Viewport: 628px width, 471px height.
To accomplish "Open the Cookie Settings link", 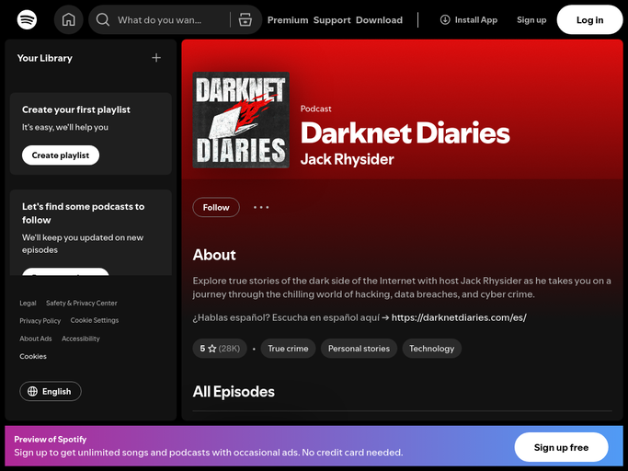I will 95,320.
